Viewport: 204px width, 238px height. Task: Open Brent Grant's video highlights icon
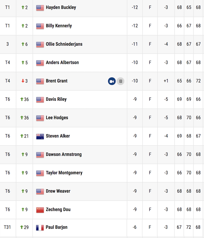coord(112,81)
